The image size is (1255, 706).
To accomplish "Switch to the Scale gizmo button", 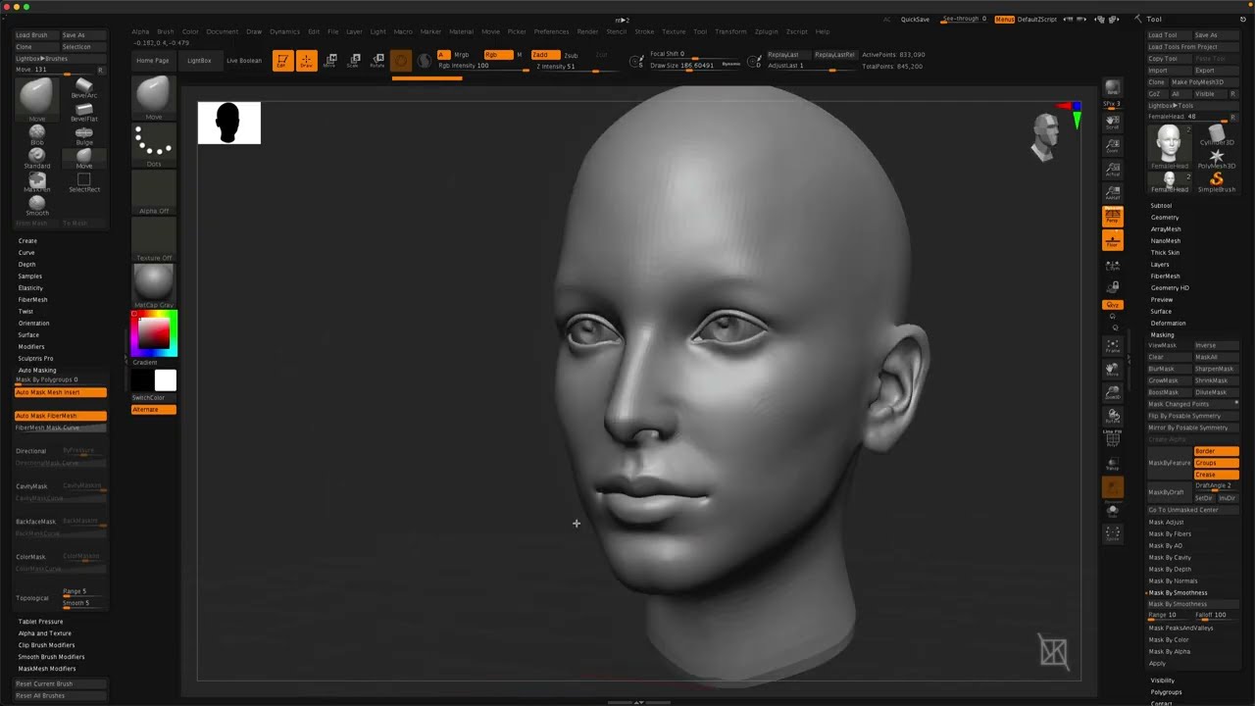I will point(354,61).
